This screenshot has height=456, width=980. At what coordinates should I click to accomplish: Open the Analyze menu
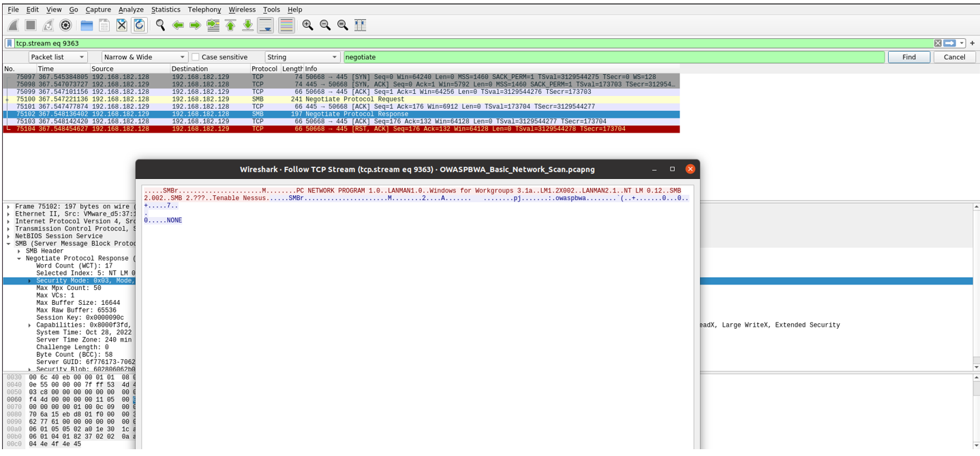click(131, 10)
